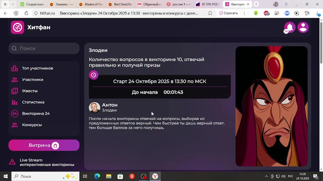Open File Explorer from taskbar
The height and width of the screenshot is (181, 323).
pos(109,176)
